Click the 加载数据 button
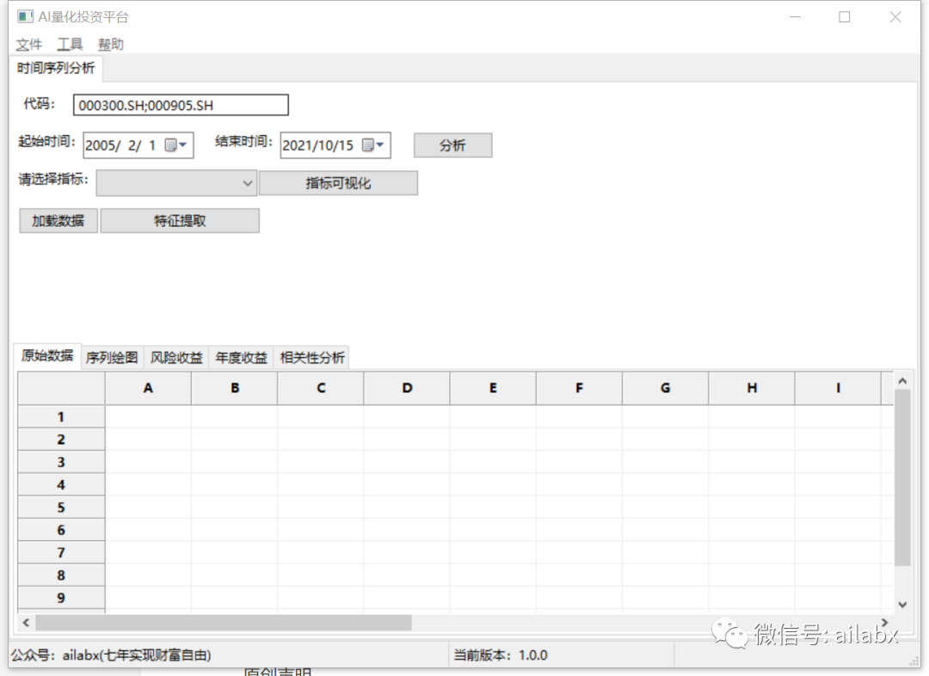The image size is (929, 676). click(58, 221)
